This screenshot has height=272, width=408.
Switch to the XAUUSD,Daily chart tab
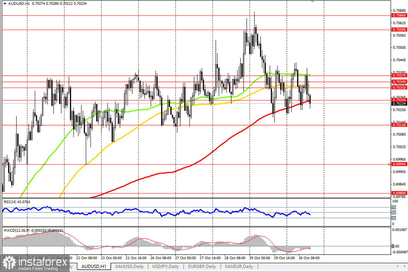pyautogui.click(x=129, y=266)
